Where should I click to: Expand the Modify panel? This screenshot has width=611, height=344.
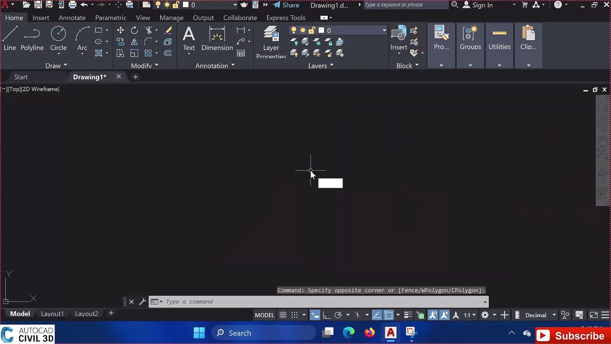tap(145, 65)
